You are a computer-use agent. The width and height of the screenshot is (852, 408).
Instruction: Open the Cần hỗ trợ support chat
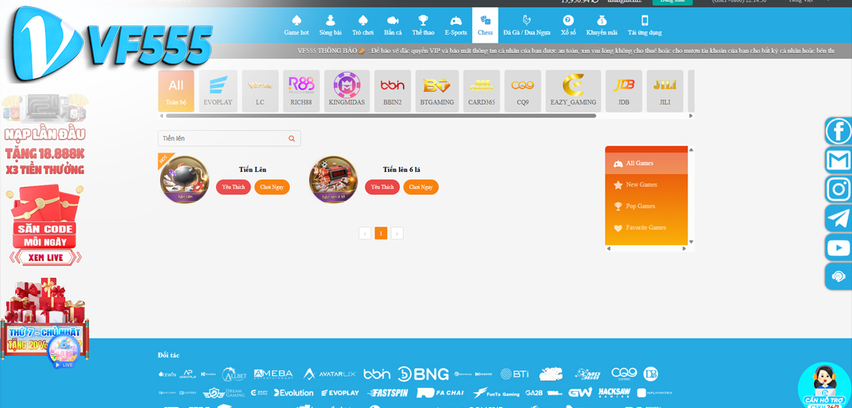[824, 385]
